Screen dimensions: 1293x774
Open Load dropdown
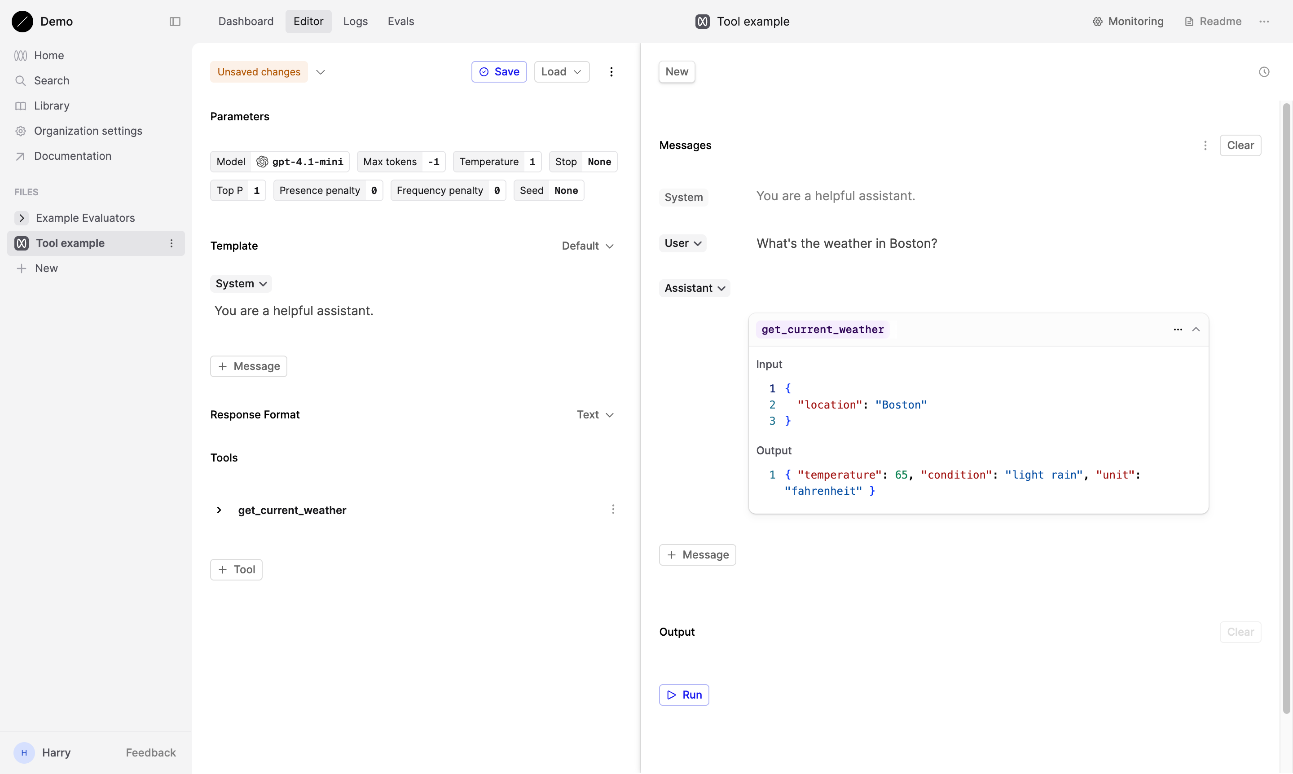[x=562, y=72]
